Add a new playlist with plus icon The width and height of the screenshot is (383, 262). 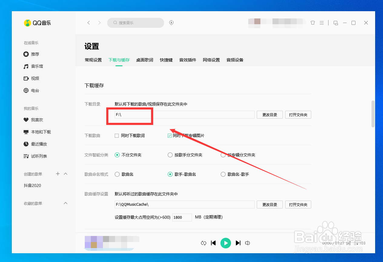tap(58, 174)
